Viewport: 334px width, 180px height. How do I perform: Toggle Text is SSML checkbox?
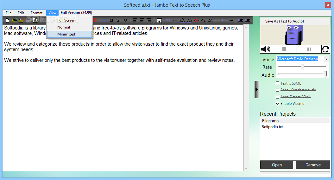pyautogui.click(x=277, y=83)
